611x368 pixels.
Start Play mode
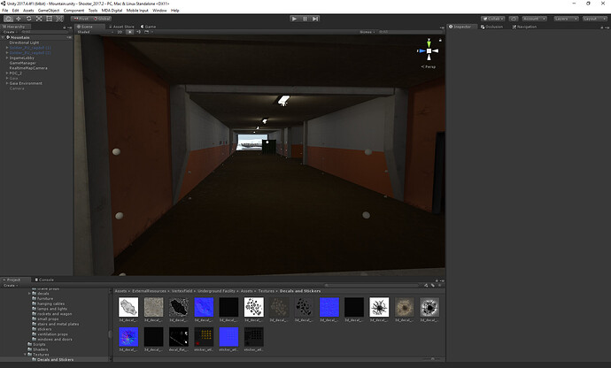tap(295, 19)
